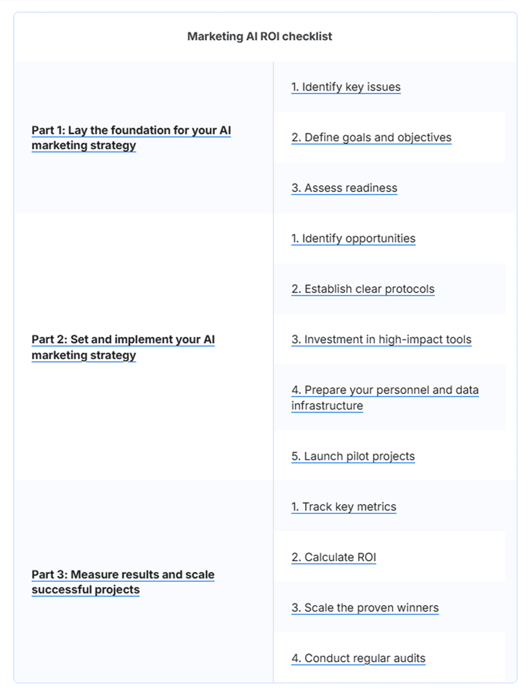The height and width of the screenshot is (696, 531).
Task: Click the 'Identify key issues' link
Action: click(346, 87)
